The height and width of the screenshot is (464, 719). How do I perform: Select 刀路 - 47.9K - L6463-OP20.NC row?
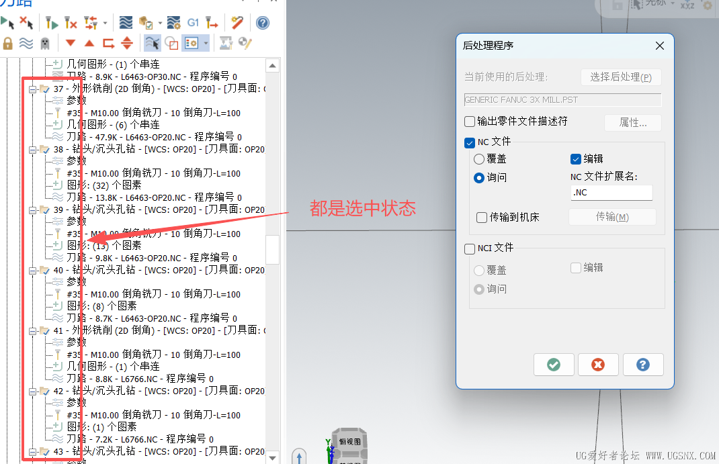[154, 137]
